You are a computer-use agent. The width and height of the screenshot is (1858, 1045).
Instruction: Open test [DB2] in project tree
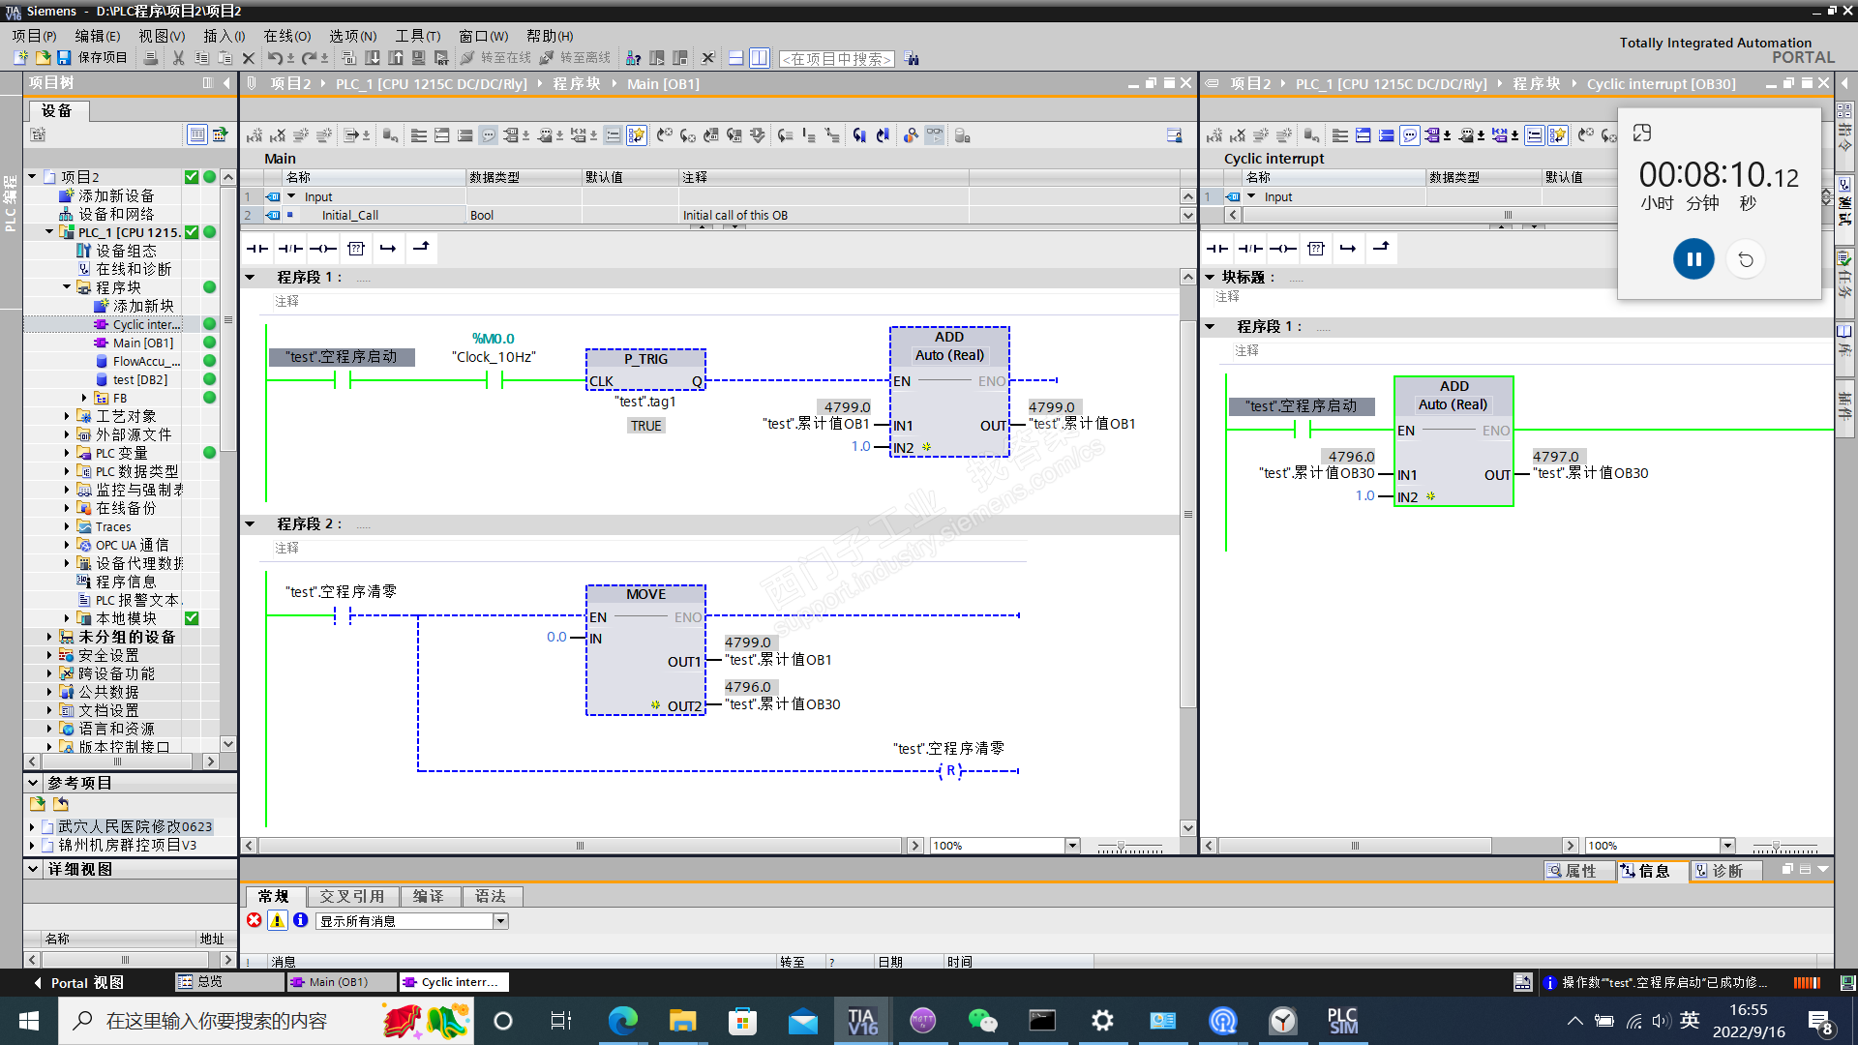139,379
